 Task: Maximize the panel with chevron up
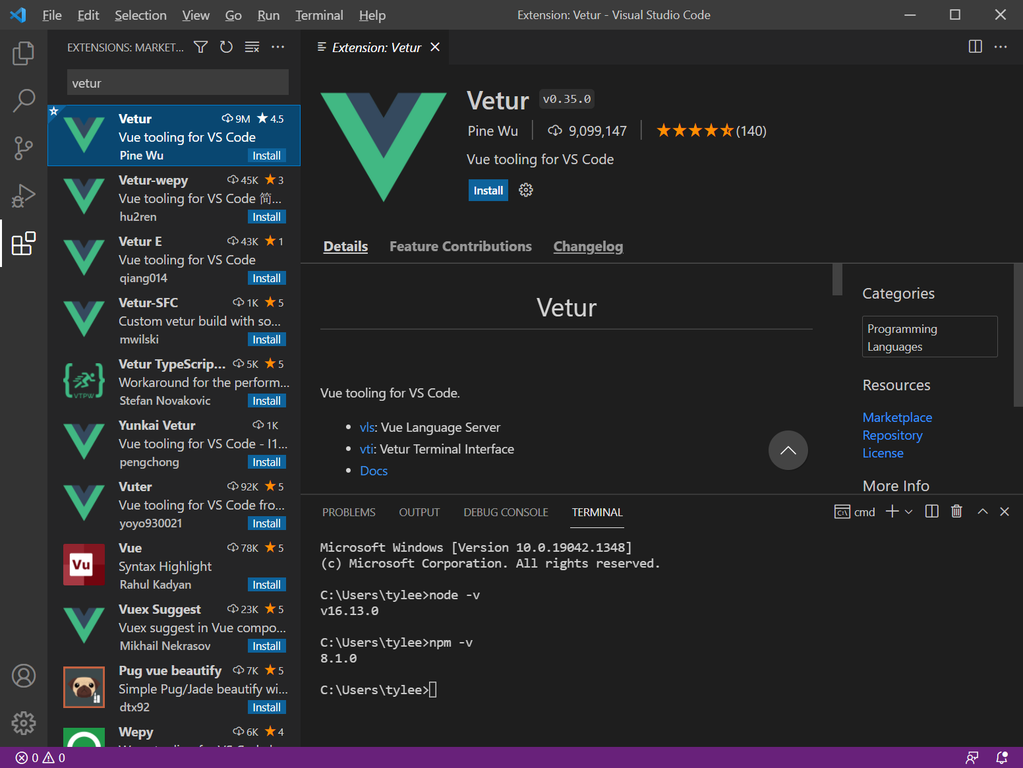[x=982, y=512]
